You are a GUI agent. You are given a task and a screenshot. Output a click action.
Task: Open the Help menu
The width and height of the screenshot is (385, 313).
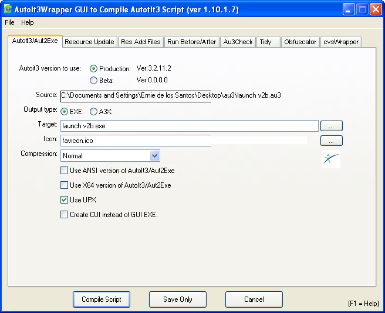[27, 22]
